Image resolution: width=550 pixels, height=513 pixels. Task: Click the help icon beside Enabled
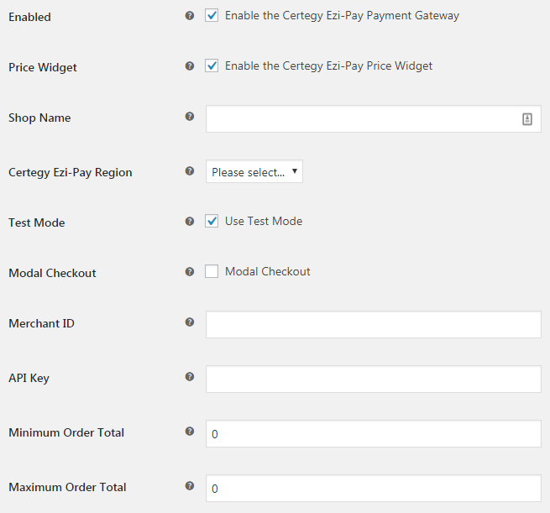click(x=190, y=15)
